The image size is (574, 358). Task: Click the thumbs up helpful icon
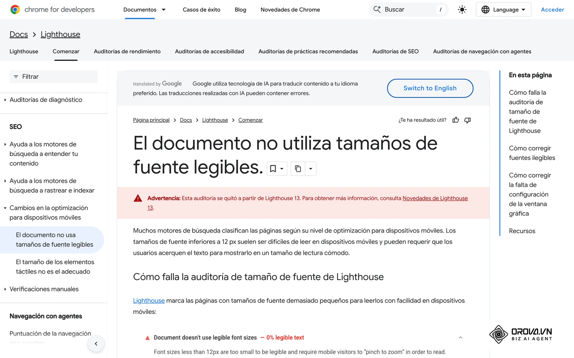456,120
